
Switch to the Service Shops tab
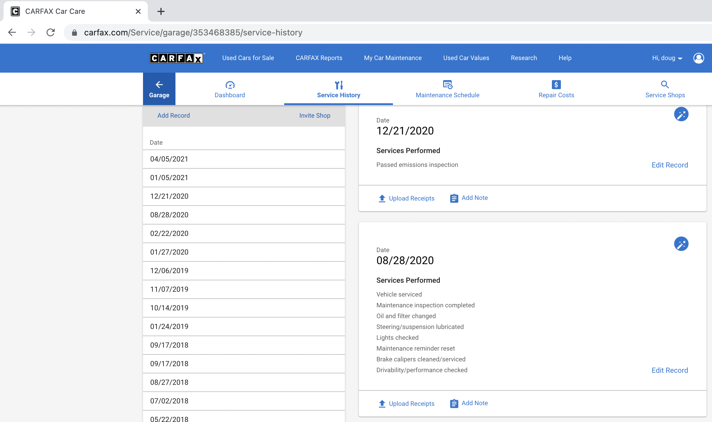[x=665, y=89]
